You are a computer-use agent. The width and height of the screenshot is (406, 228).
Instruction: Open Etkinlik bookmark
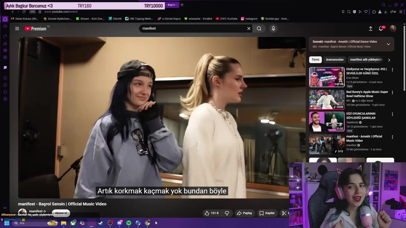[115, 19]
